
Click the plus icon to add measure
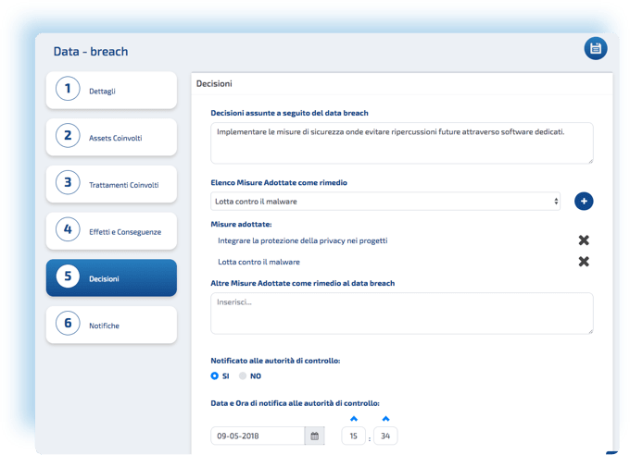point(584,201)
